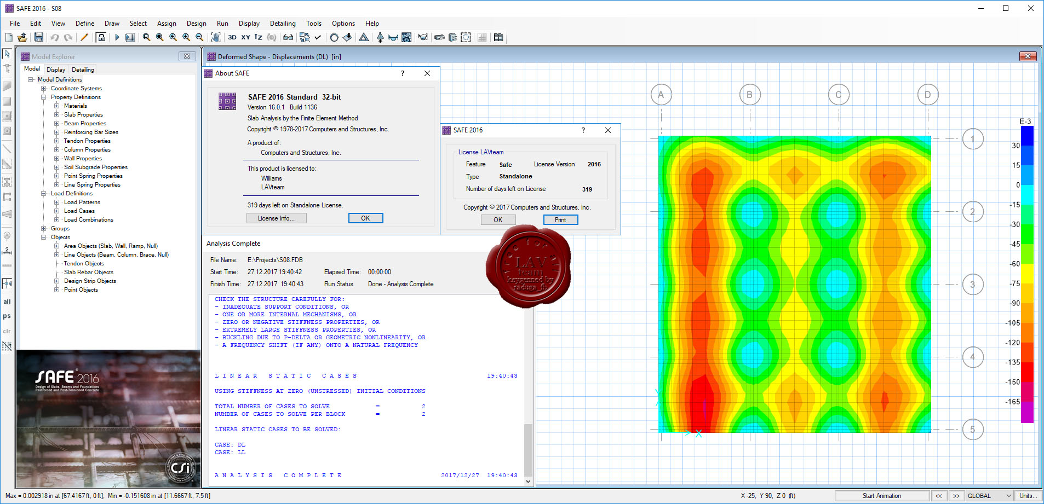Expand the Coordinate Systems node
The image size is (1044, 504).
[44, 88]
